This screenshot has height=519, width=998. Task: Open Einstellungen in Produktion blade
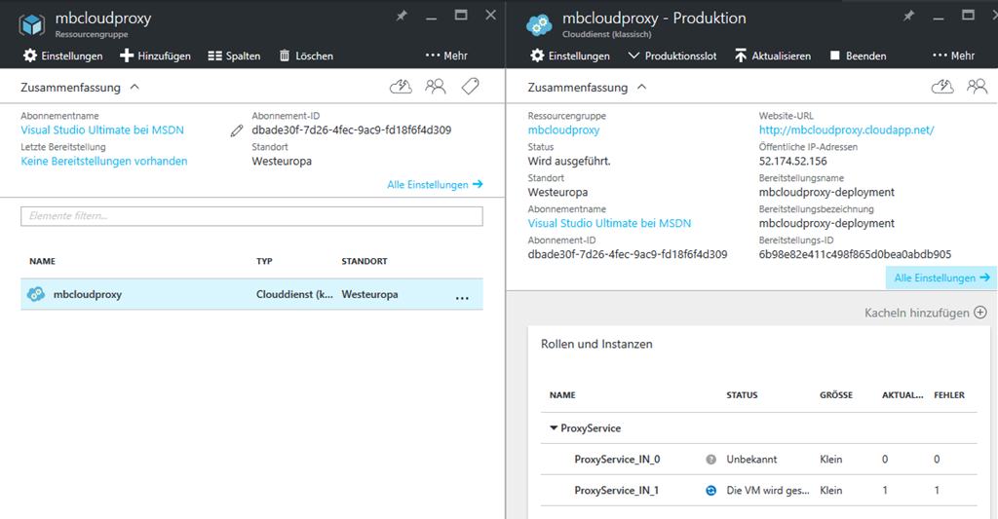[x=570, y=56]
